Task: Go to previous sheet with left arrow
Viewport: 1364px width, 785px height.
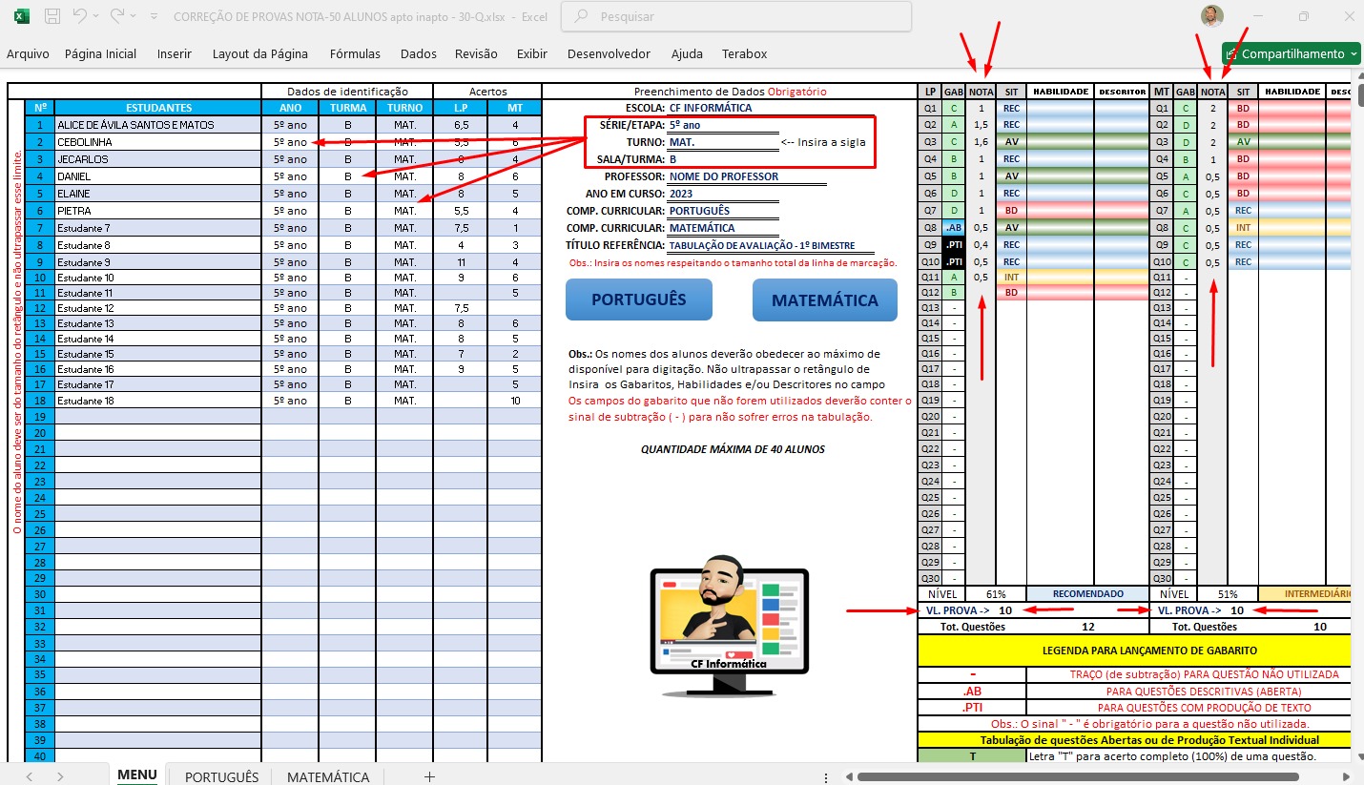Action: [x=30, y=777]
